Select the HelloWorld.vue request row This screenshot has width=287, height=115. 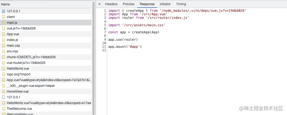pyautogui.click(x=46, y=68)
